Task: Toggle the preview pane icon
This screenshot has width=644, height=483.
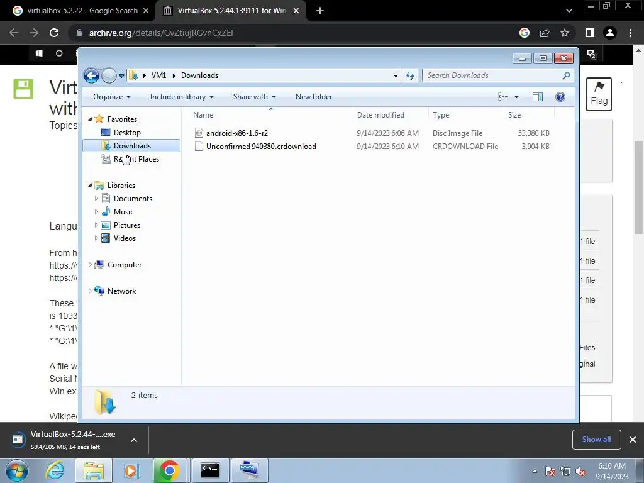Action: pyautogui.click(x=538, y=97)
